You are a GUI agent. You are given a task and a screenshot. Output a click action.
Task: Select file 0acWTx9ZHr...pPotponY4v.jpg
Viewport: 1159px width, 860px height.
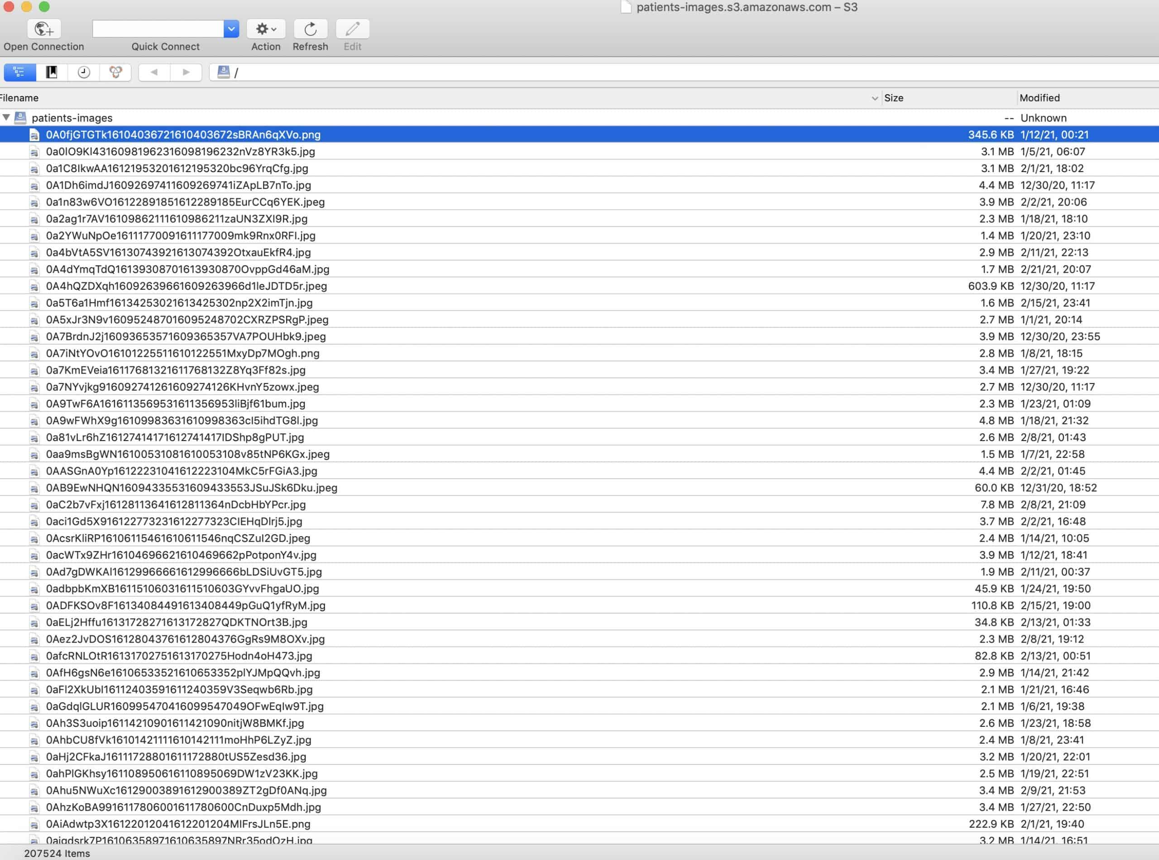click(x=579, y=555)
